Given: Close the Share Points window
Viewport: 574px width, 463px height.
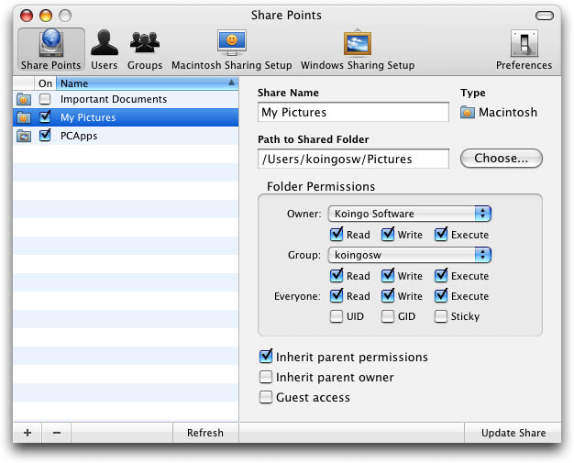Looking at the screenshot, I should [27, 16].
